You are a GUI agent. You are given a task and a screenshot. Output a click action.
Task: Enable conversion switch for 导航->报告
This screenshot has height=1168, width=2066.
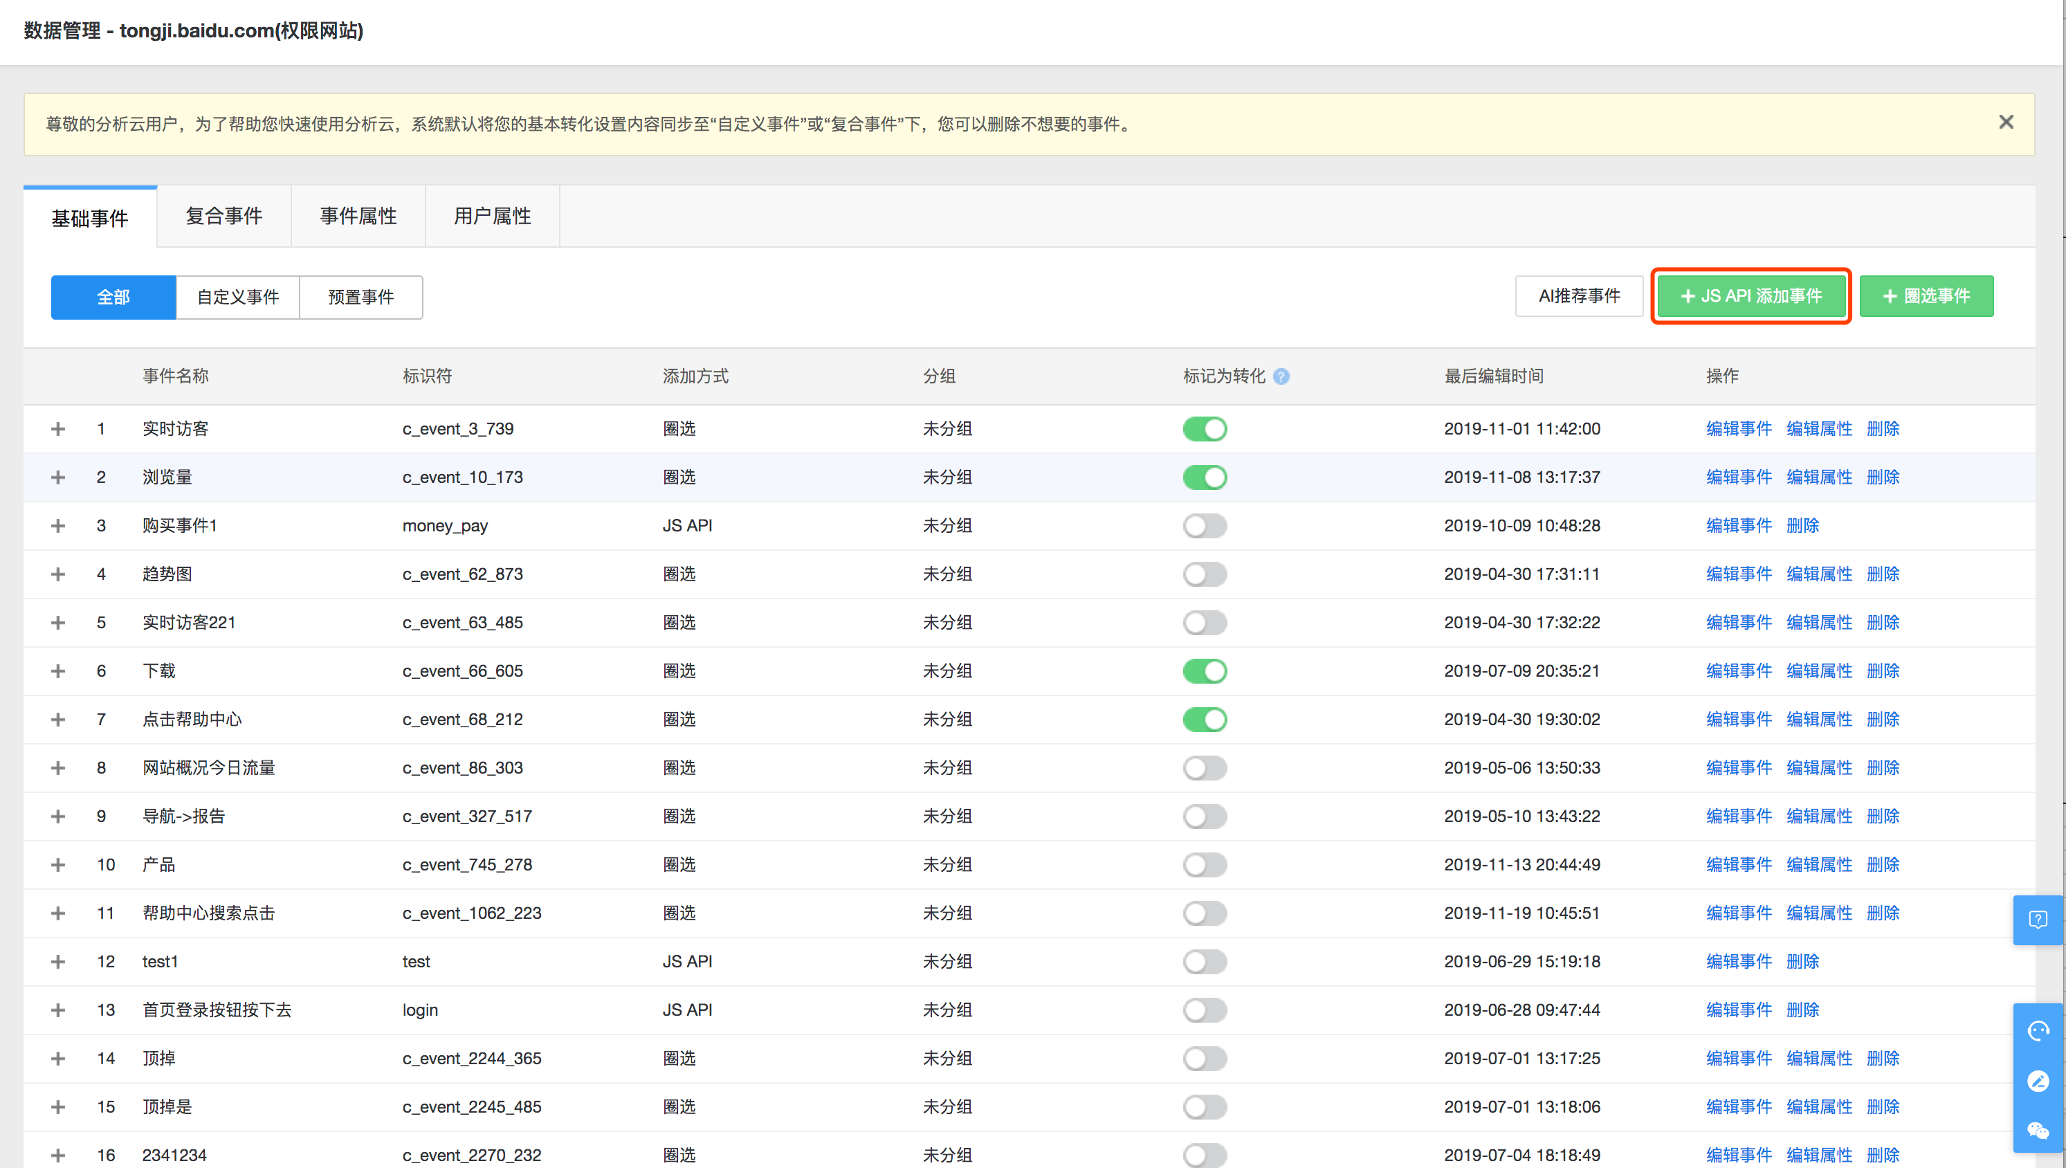coord(1205,816)
